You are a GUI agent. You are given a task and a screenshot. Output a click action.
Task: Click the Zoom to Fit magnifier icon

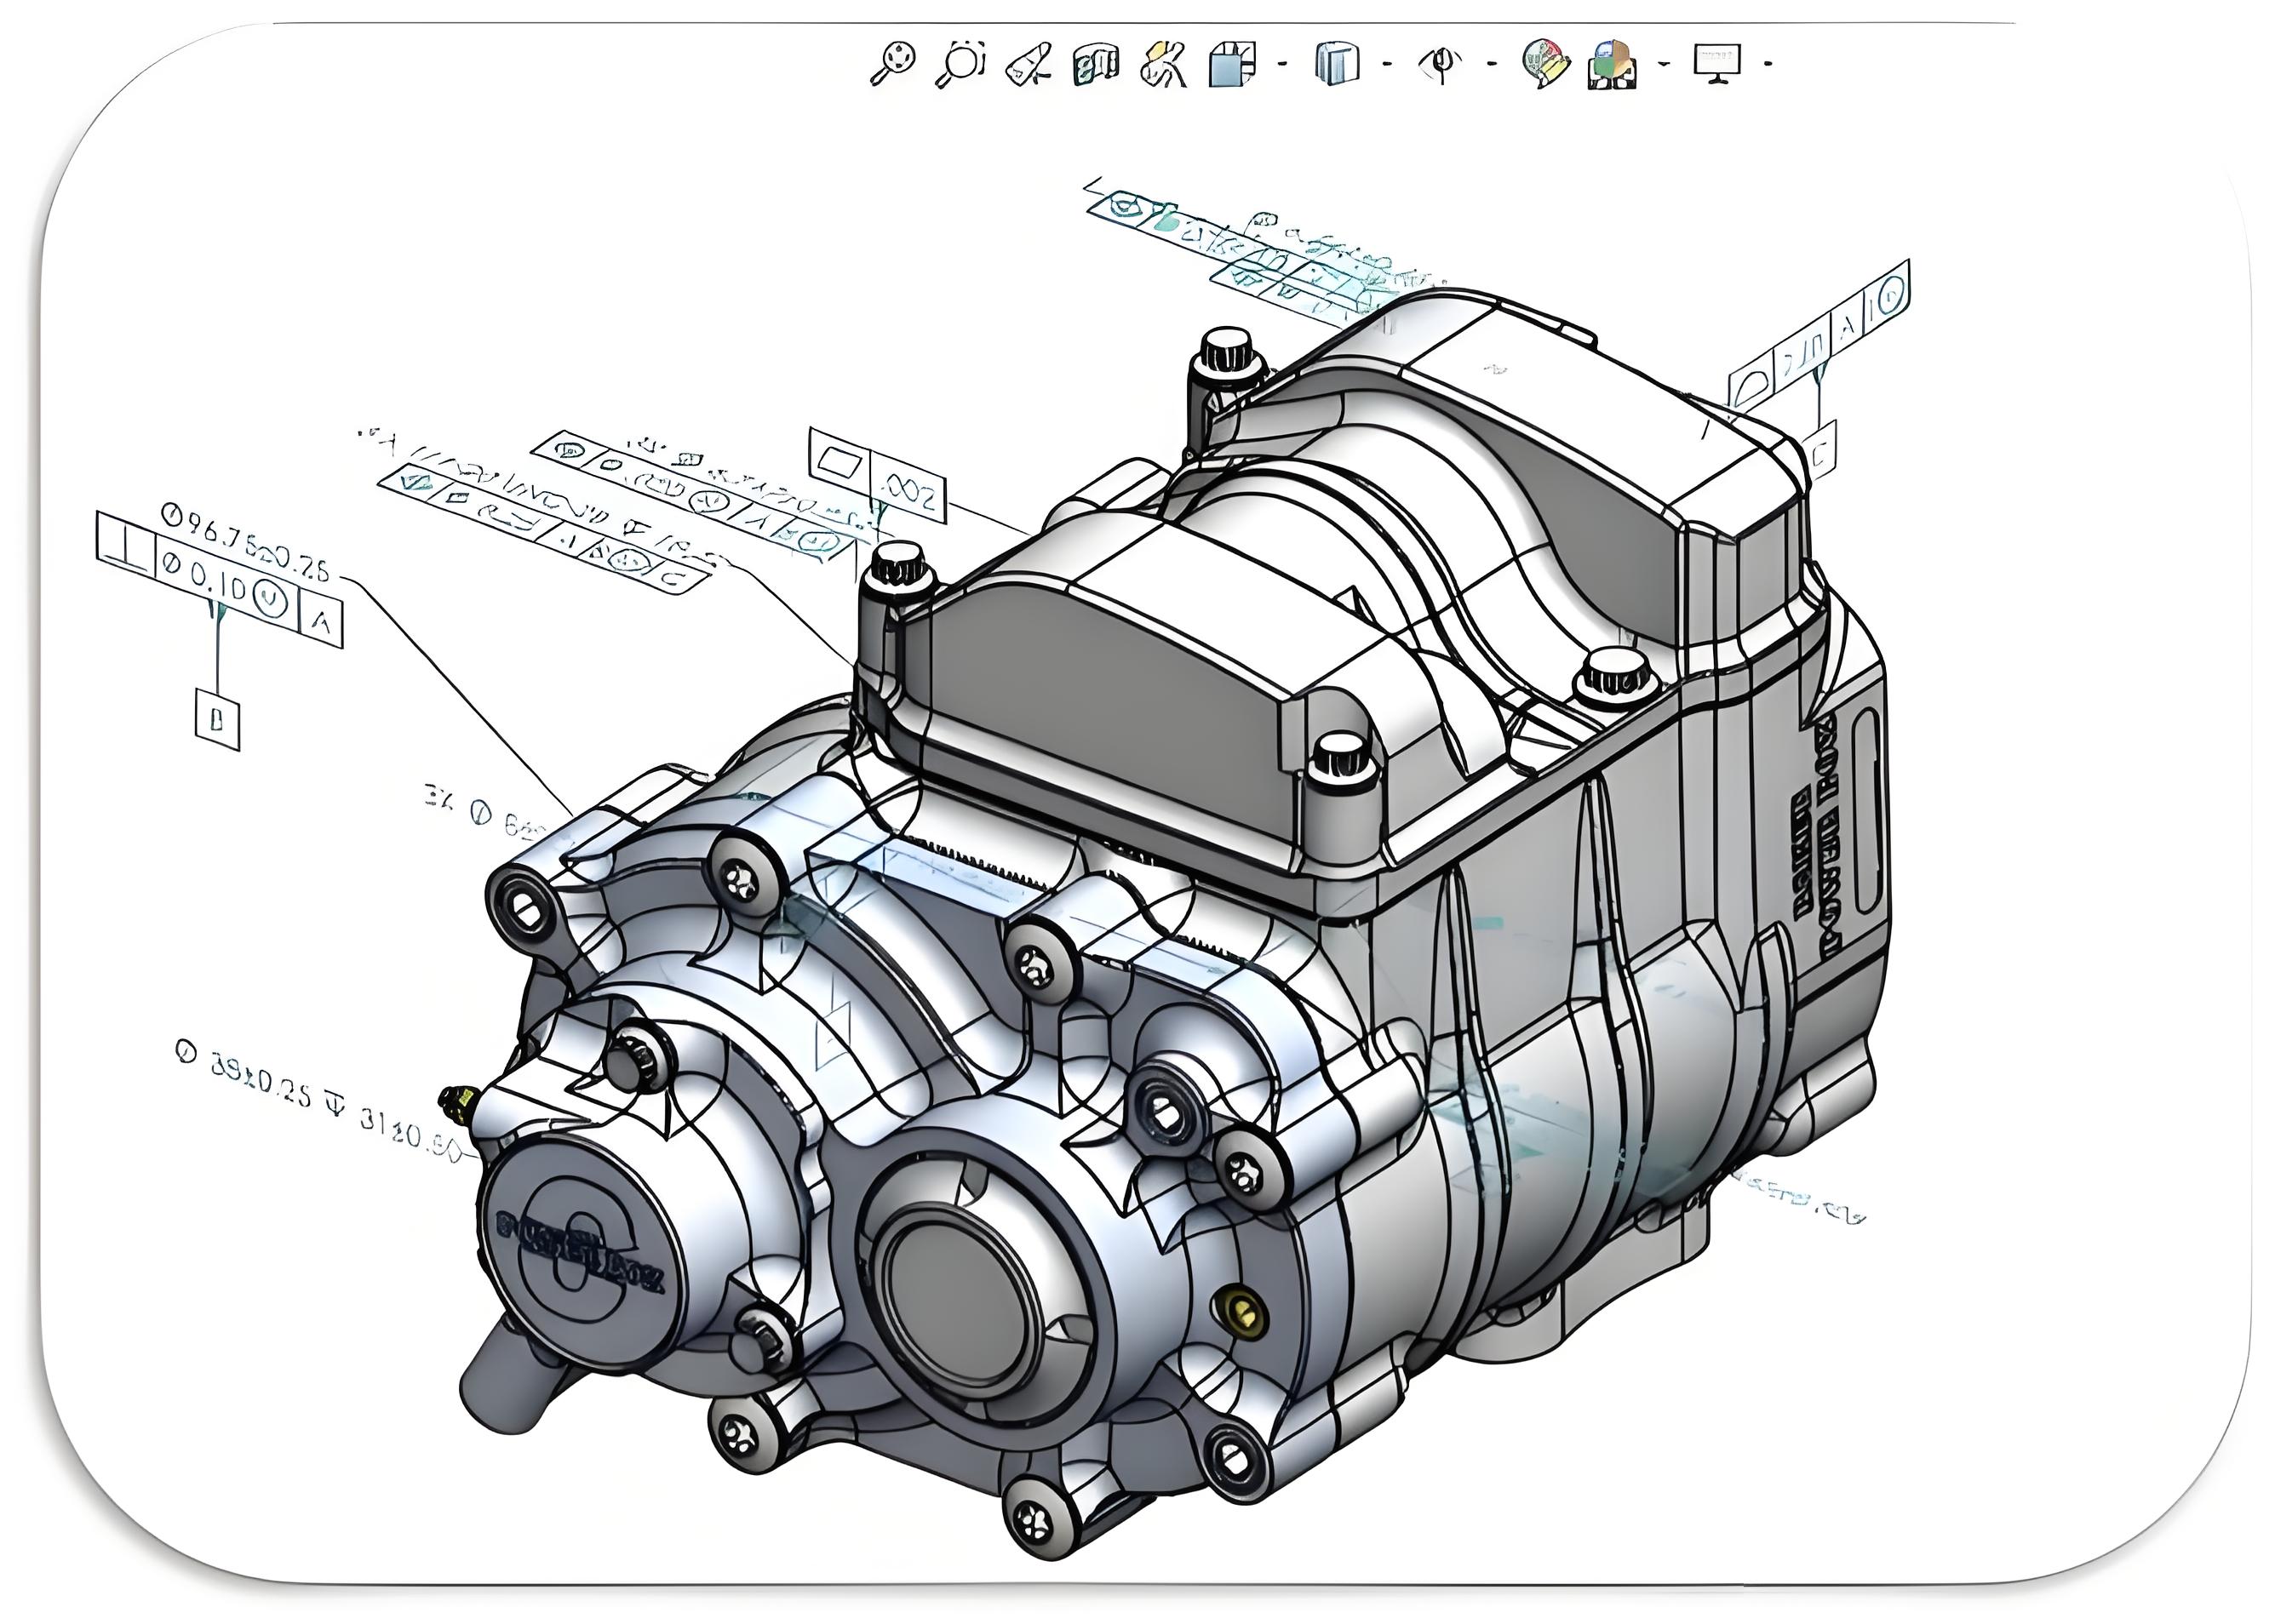tap(892, 64)
